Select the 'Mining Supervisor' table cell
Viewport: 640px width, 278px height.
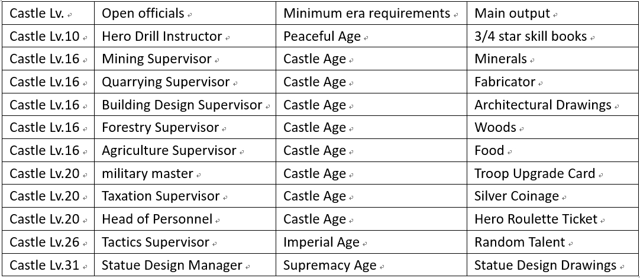[x=157, y=59]
